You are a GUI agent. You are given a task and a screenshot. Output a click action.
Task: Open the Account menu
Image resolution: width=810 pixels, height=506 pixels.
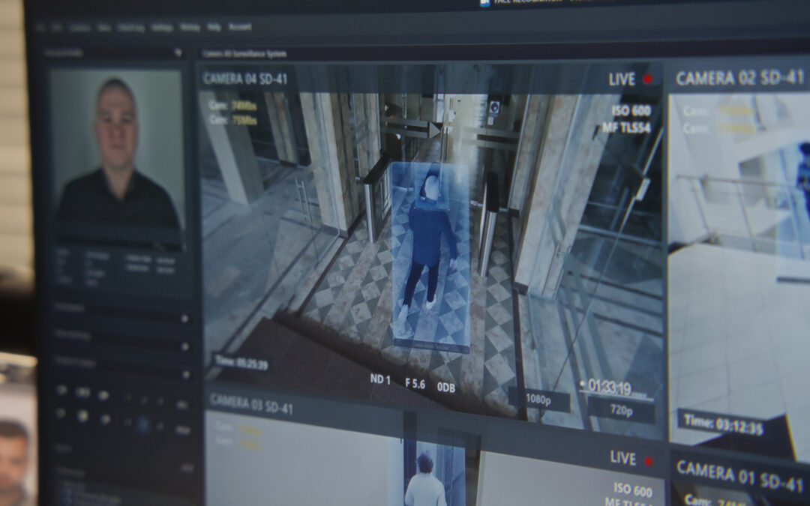[240, 27]
